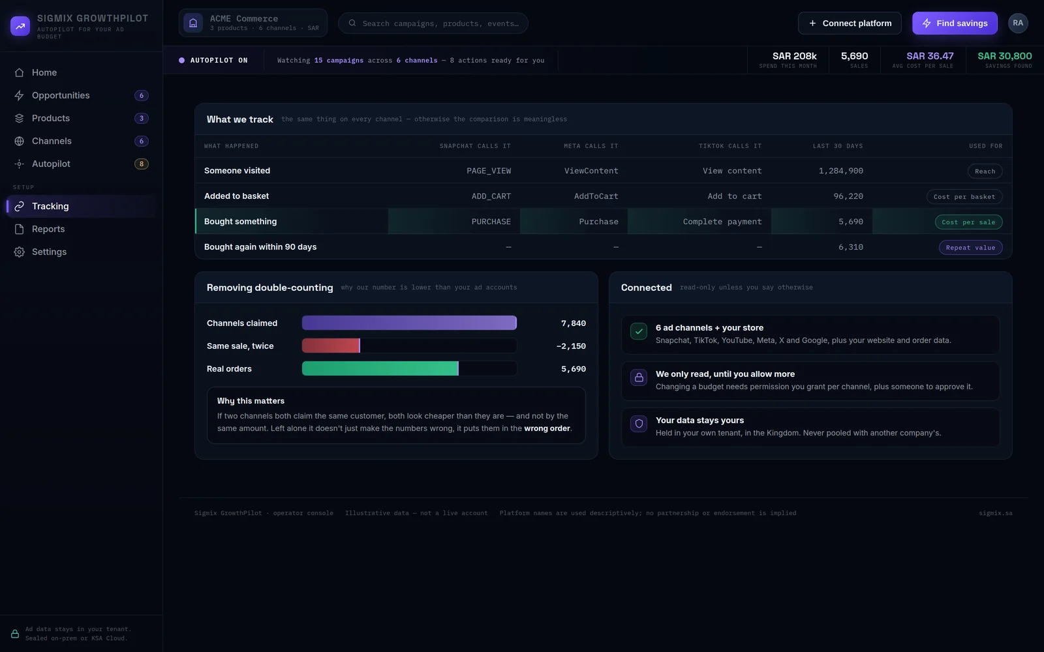Image resolution: width=1044 pixels, height=652 pixels.
Task: Click the search magnifier icon
Action: pos(352,23)
